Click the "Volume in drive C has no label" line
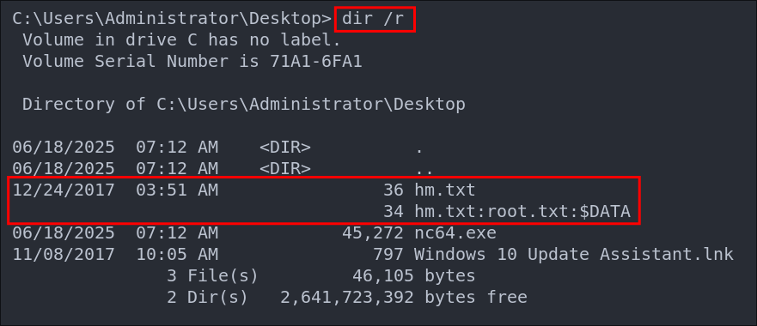 pos(181,40)
